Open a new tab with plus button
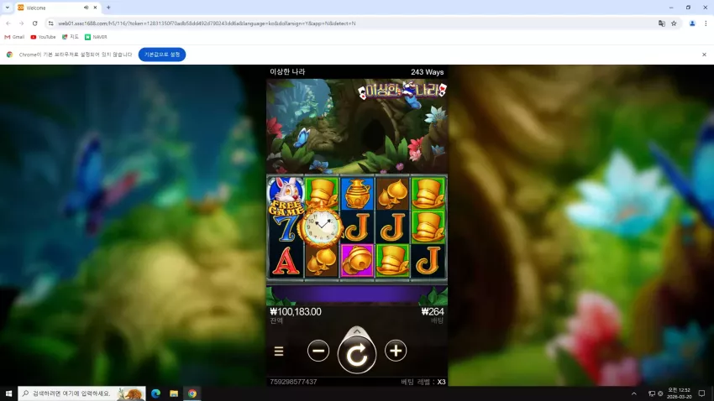The height and width of the screenshot is (401, 714). [x=108, y=8]
